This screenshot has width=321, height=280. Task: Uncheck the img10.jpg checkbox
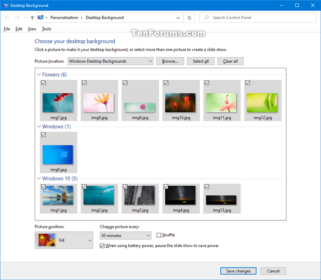pyautogui.click(x=166, y=83)
